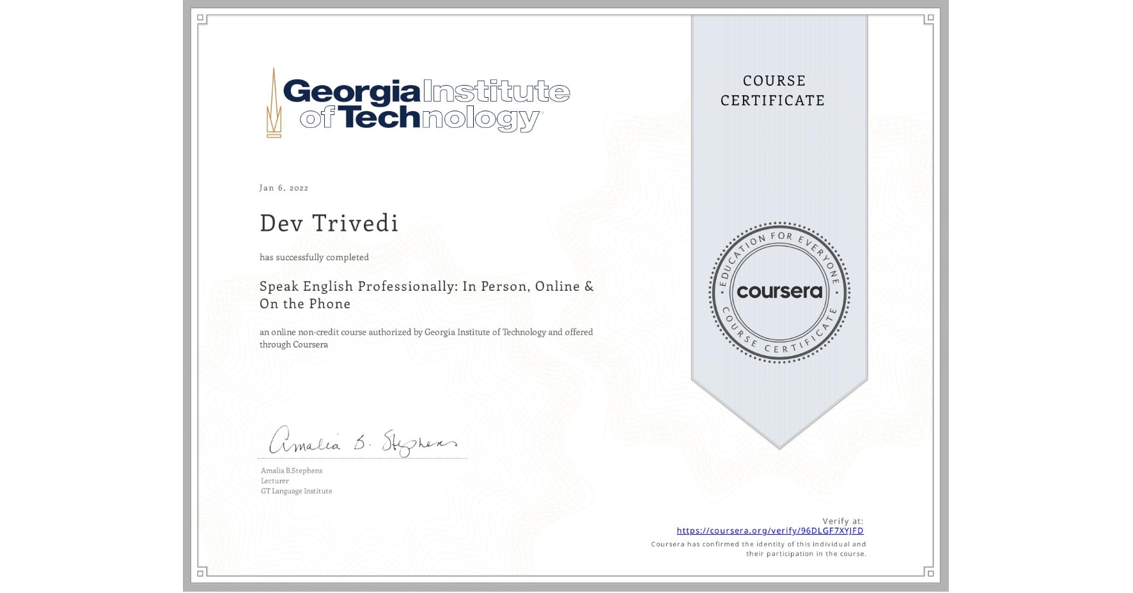Screen dimensions: 1133x593
Task: Click the printed name 'Amalia B.Stephens'
Action: [292, 470]
